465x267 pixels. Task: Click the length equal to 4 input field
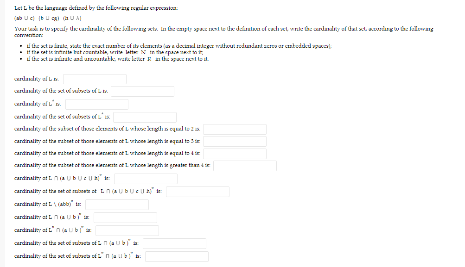234,153
